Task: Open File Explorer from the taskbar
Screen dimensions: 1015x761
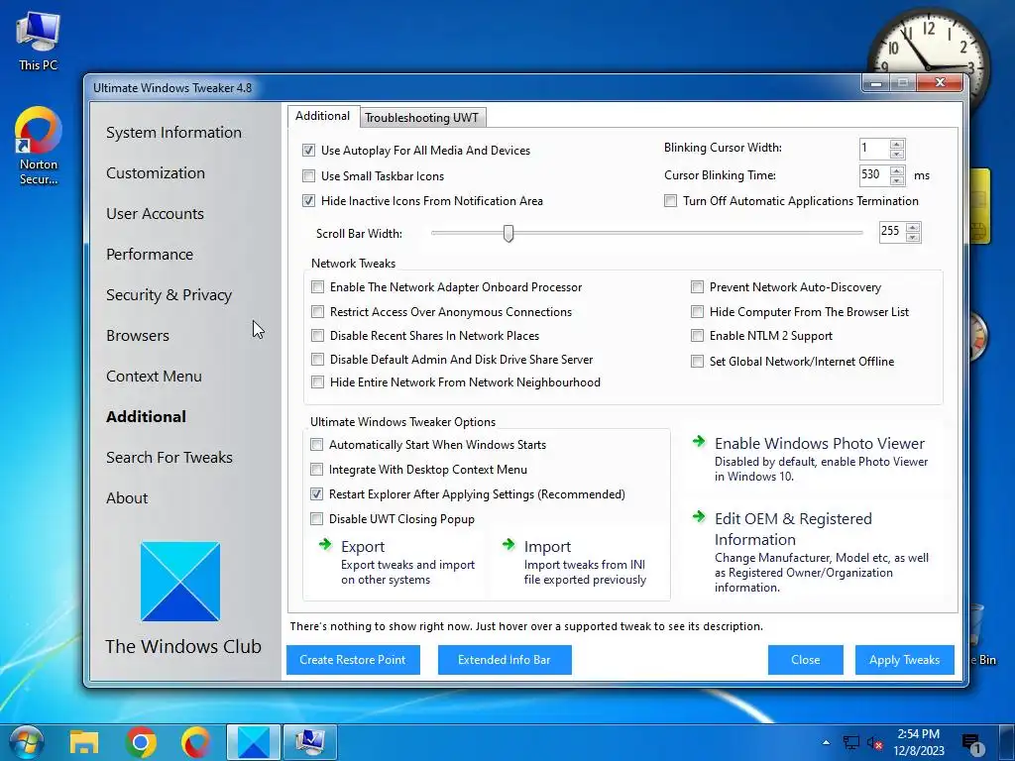Action: [x=84, y=742]
